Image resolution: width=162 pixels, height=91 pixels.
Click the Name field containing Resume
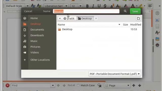86,11
